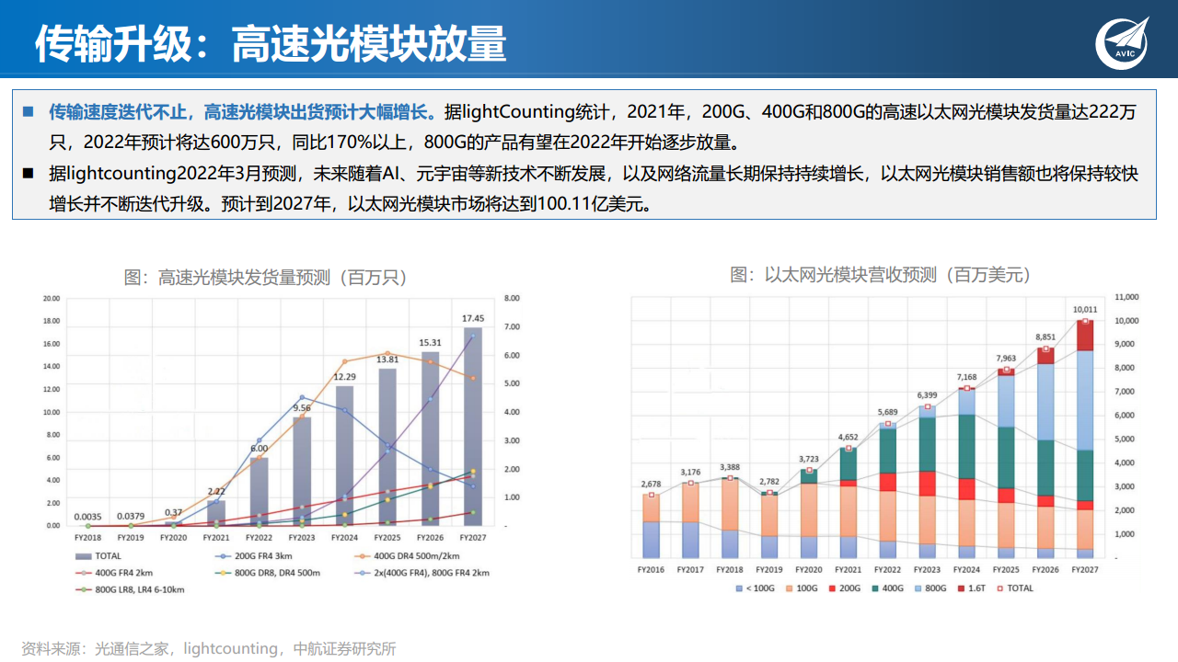Click the 15.31 data label
The height and width of the screenshot is (662, 1178).
click(430, 343)
